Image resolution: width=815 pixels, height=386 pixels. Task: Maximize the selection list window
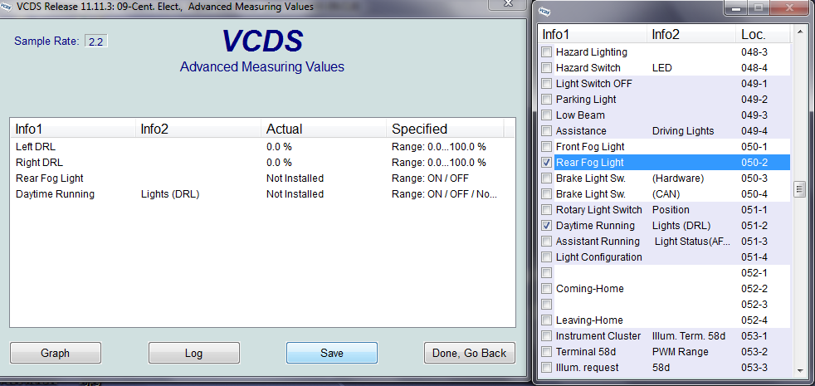pos(759,8)
